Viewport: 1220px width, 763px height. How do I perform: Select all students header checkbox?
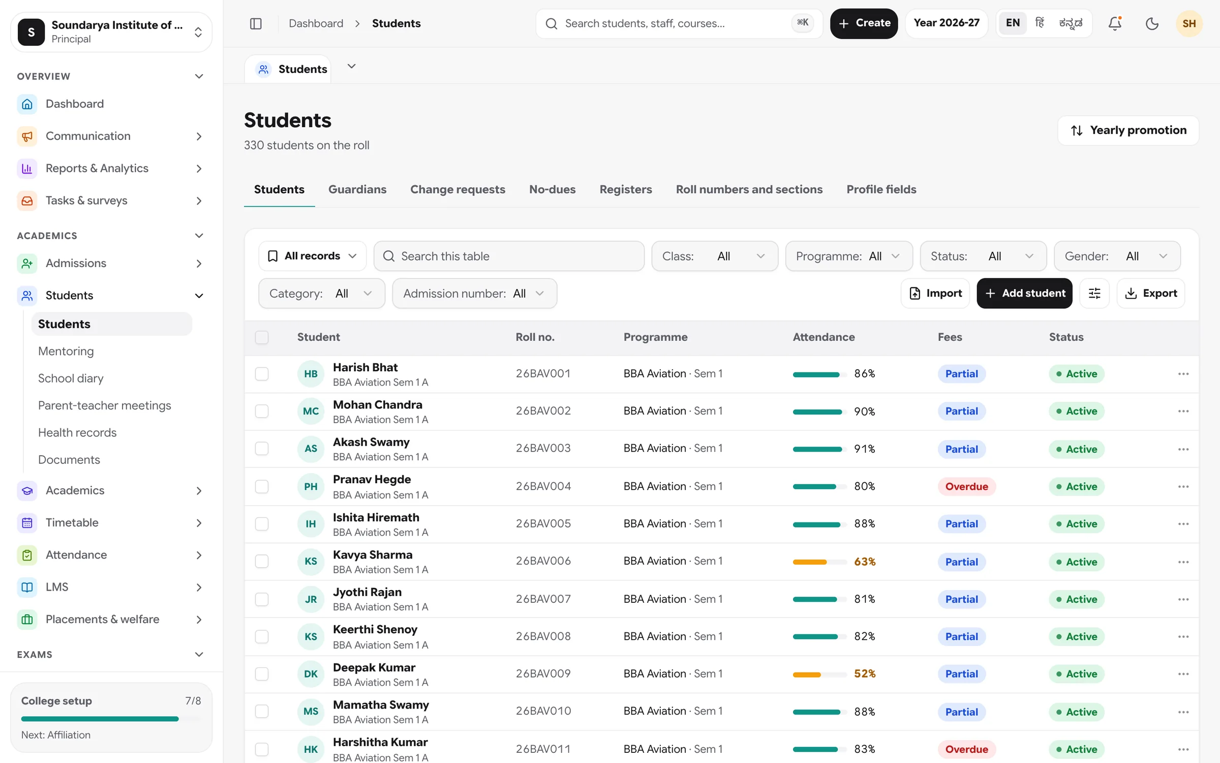pos(262,337)
